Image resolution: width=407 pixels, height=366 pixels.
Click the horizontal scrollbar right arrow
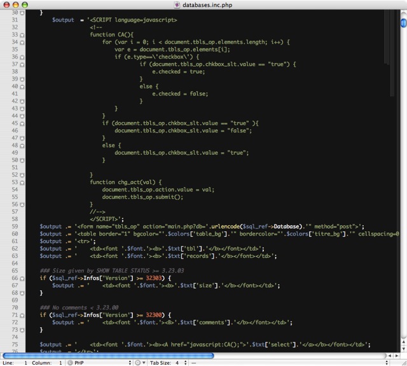397,355
